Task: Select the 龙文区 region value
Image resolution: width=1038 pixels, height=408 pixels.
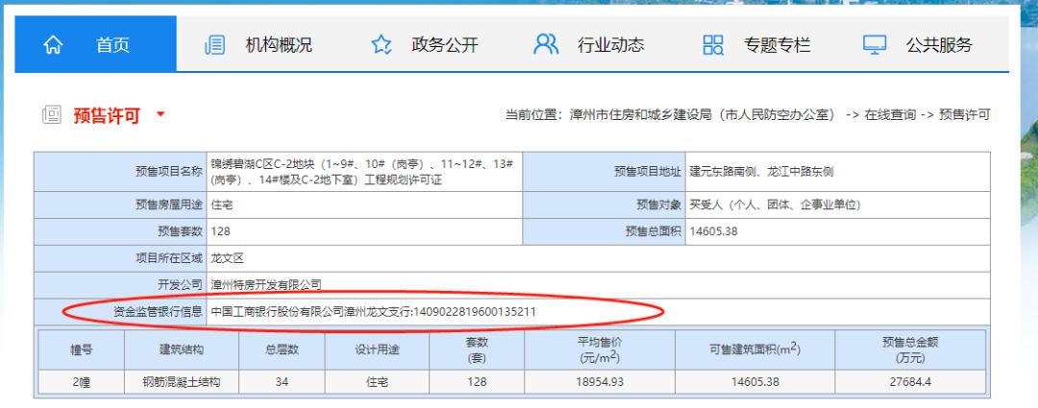Action: click(228, 258)
